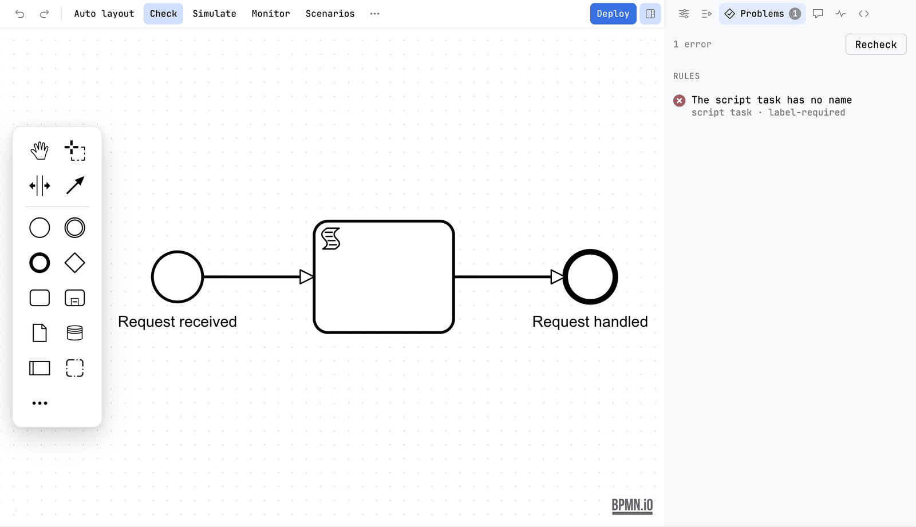Create a task from palette

(40, 298)
